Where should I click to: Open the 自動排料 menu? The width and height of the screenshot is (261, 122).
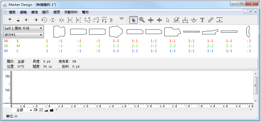pos(71,12)
